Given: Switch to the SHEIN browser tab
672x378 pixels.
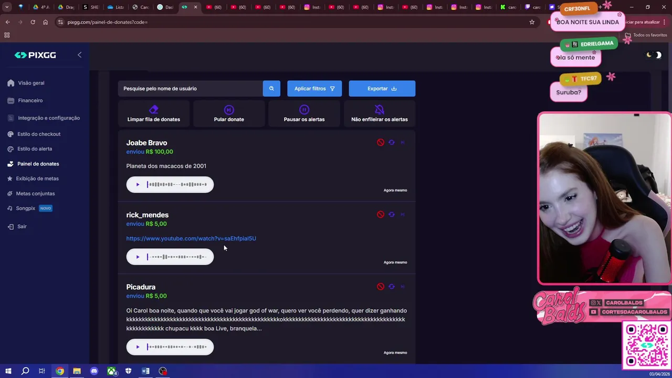Looking at the screenshot, I should [91, 7].
